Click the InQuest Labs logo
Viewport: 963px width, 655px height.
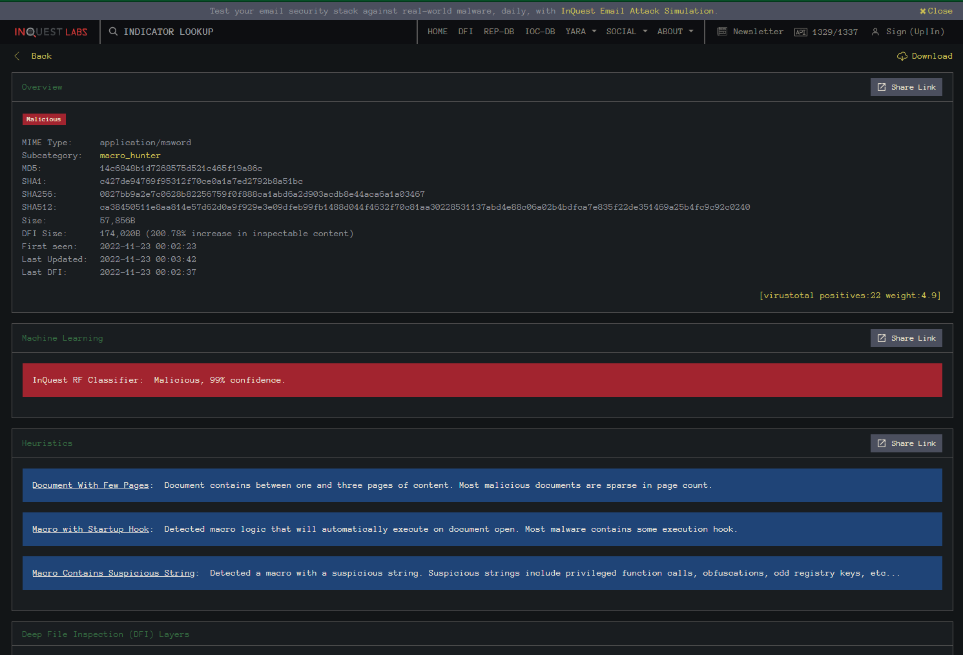pyautogui.click(x=51, y=32)
